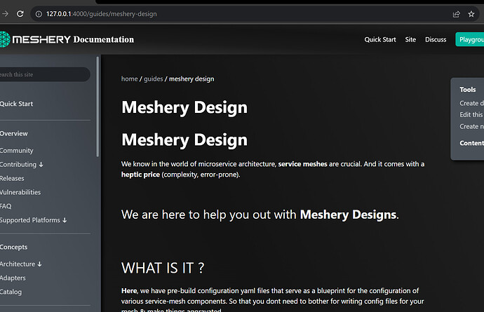Click the green Playground button

click(470, 39)
